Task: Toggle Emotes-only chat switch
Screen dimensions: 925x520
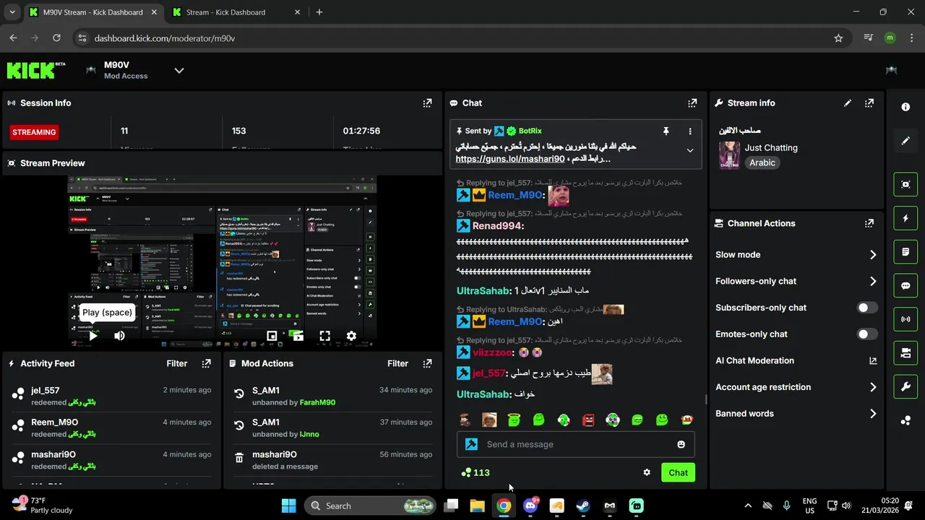Action: [x=867, y=334]
